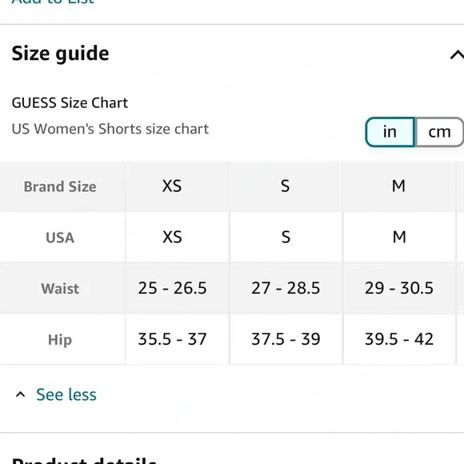Select the Size guide heading
Image resolution: width=464 pixels, height=464 pixels.
60,54
